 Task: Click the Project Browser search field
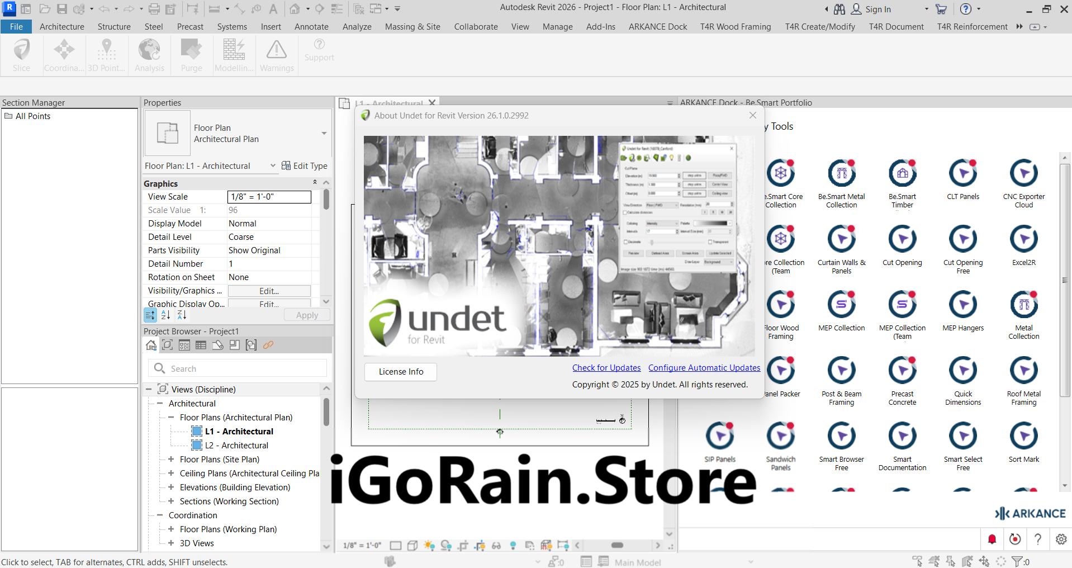pos(246,368)
